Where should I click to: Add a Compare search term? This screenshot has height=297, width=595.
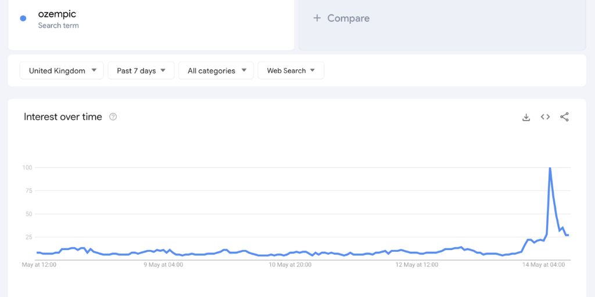(x=348, y=18)
